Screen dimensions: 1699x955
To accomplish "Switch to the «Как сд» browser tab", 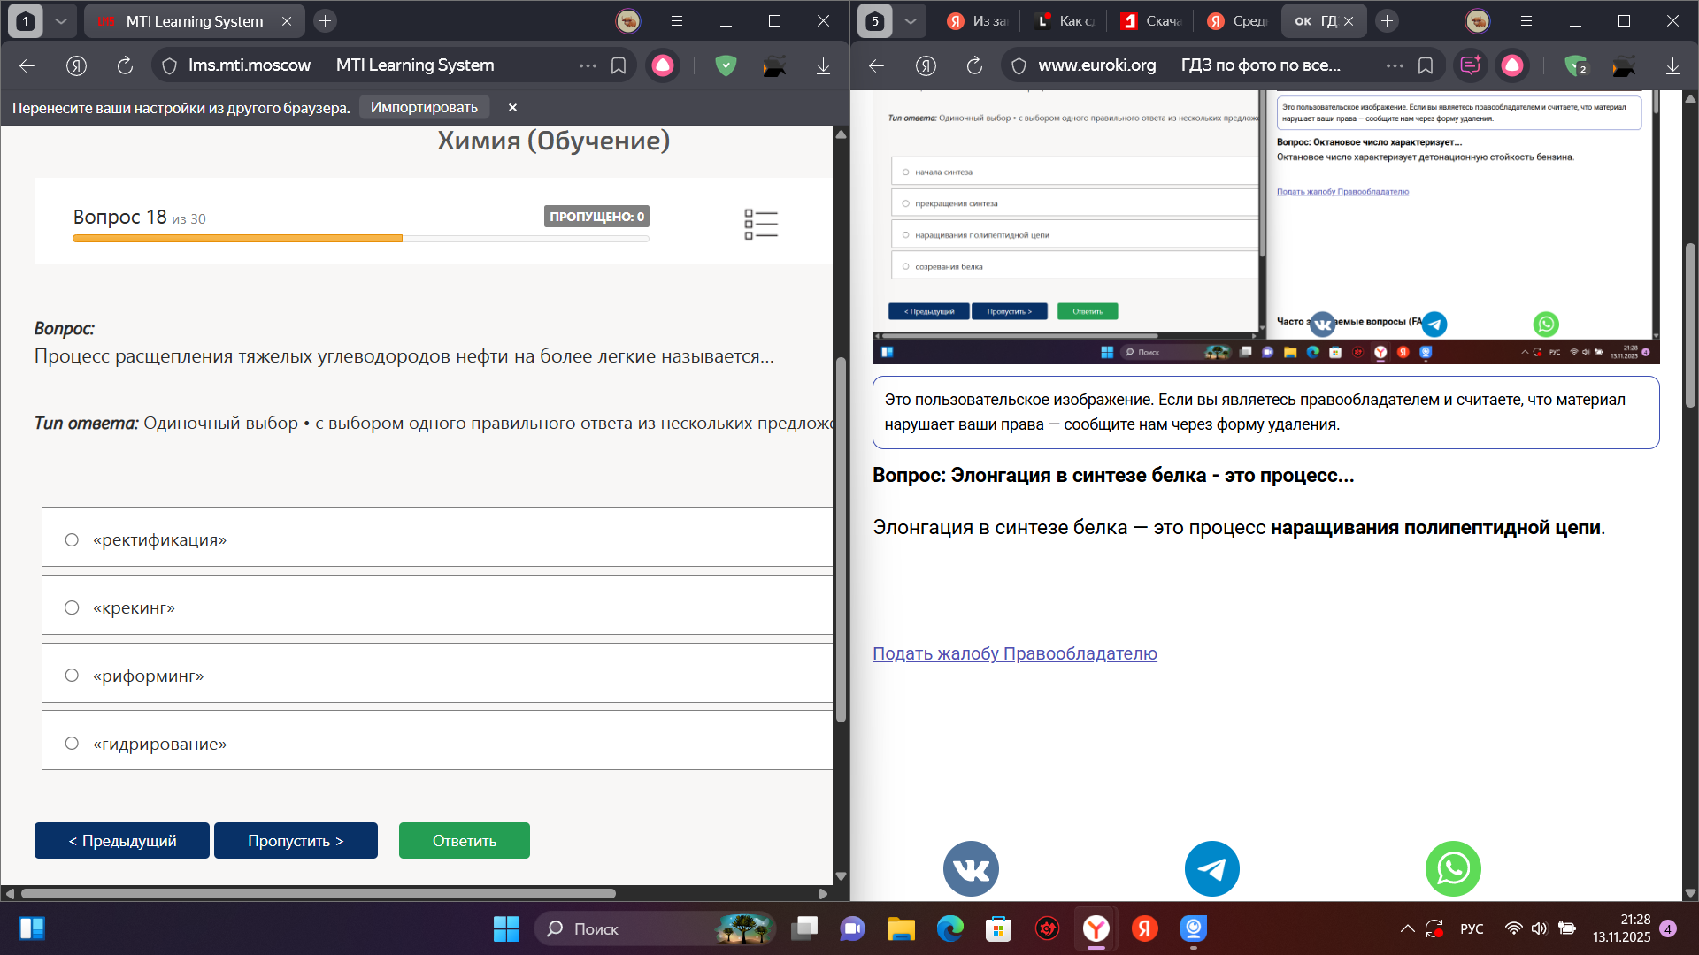I will click(x=1065, y=21).
